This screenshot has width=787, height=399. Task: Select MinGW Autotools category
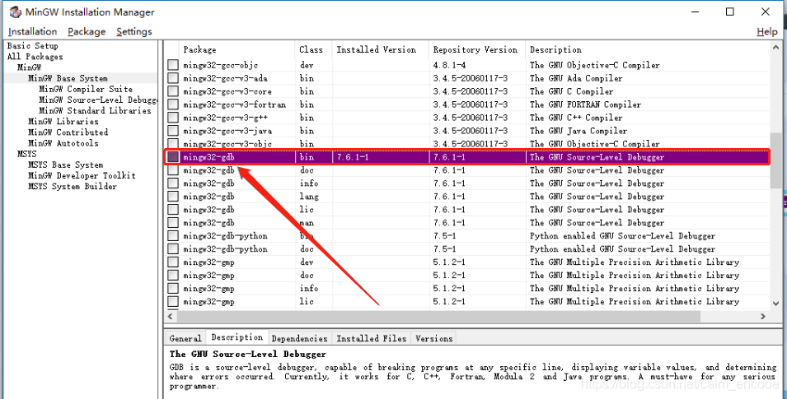tap(63, 143)
